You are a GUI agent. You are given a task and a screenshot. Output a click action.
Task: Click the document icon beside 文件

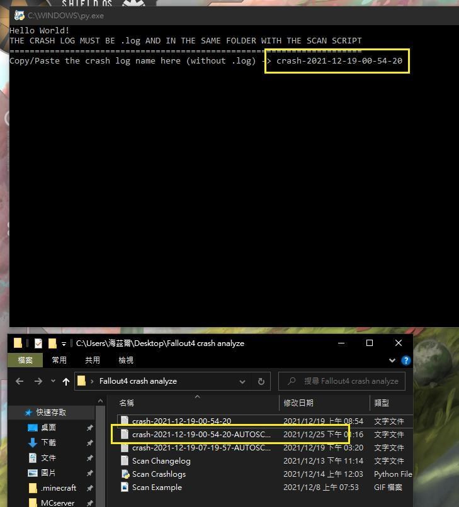tap(33, 457)
